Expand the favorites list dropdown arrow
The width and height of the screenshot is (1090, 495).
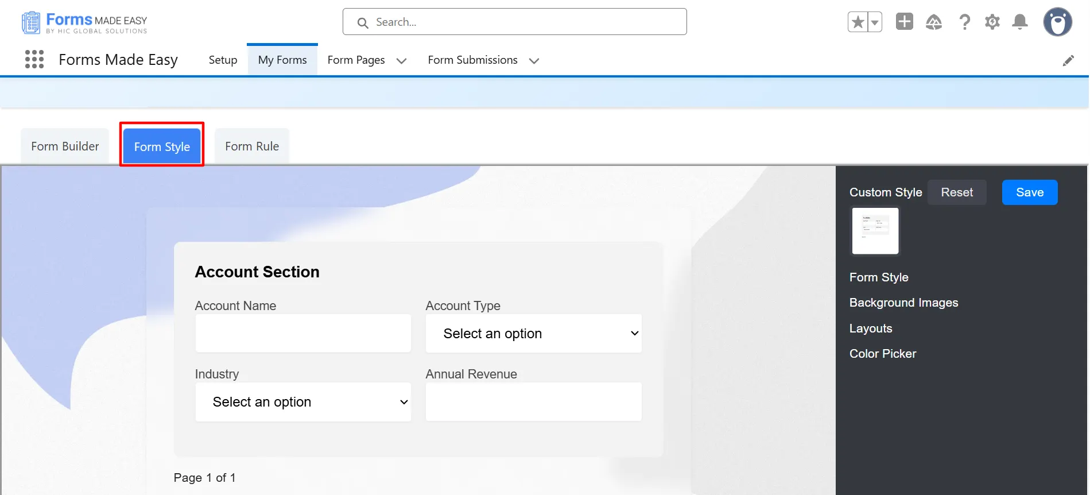click(874, 22)
